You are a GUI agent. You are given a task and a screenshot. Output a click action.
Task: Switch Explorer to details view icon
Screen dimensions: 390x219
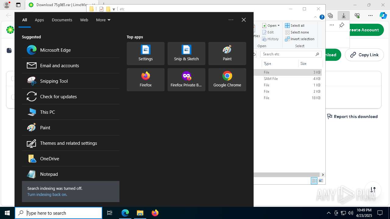[314, 181]
